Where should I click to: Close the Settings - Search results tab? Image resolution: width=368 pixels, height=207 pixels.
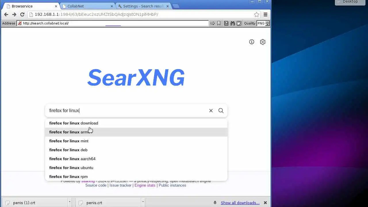pos(167,6)
